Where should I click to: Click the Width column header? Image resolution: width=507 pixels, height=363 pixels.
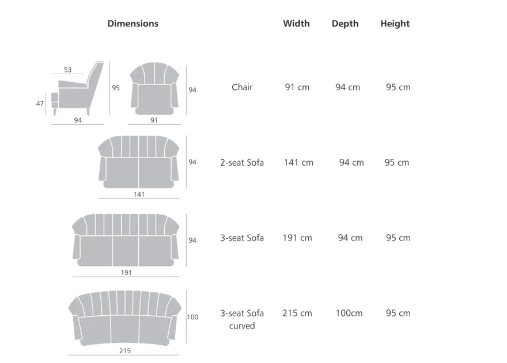point(297,24)
